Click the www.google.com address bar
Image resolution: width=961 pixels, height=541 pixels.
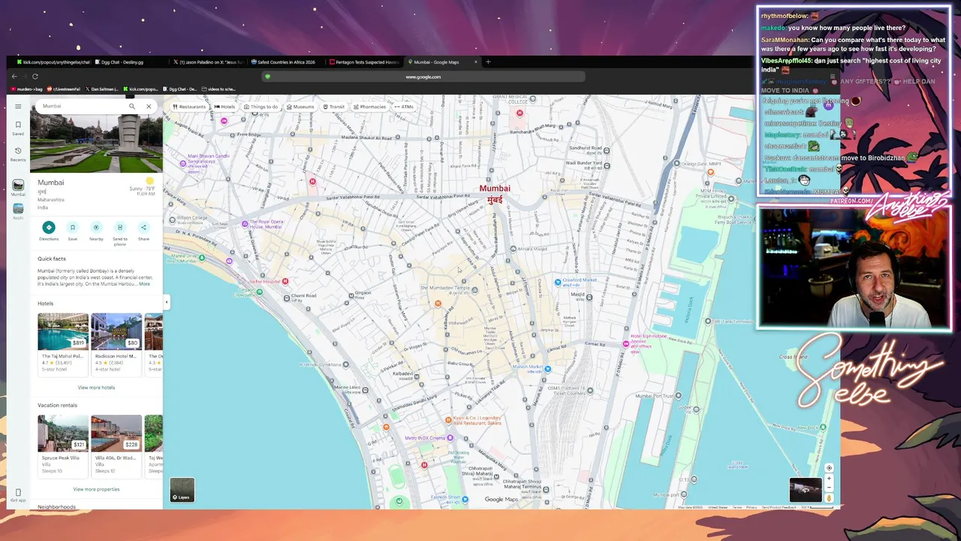point(423,77)
